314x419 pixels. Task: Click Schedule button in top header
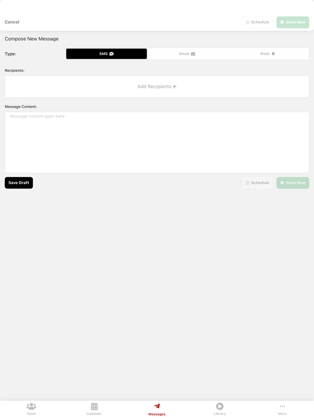point(257,22)
